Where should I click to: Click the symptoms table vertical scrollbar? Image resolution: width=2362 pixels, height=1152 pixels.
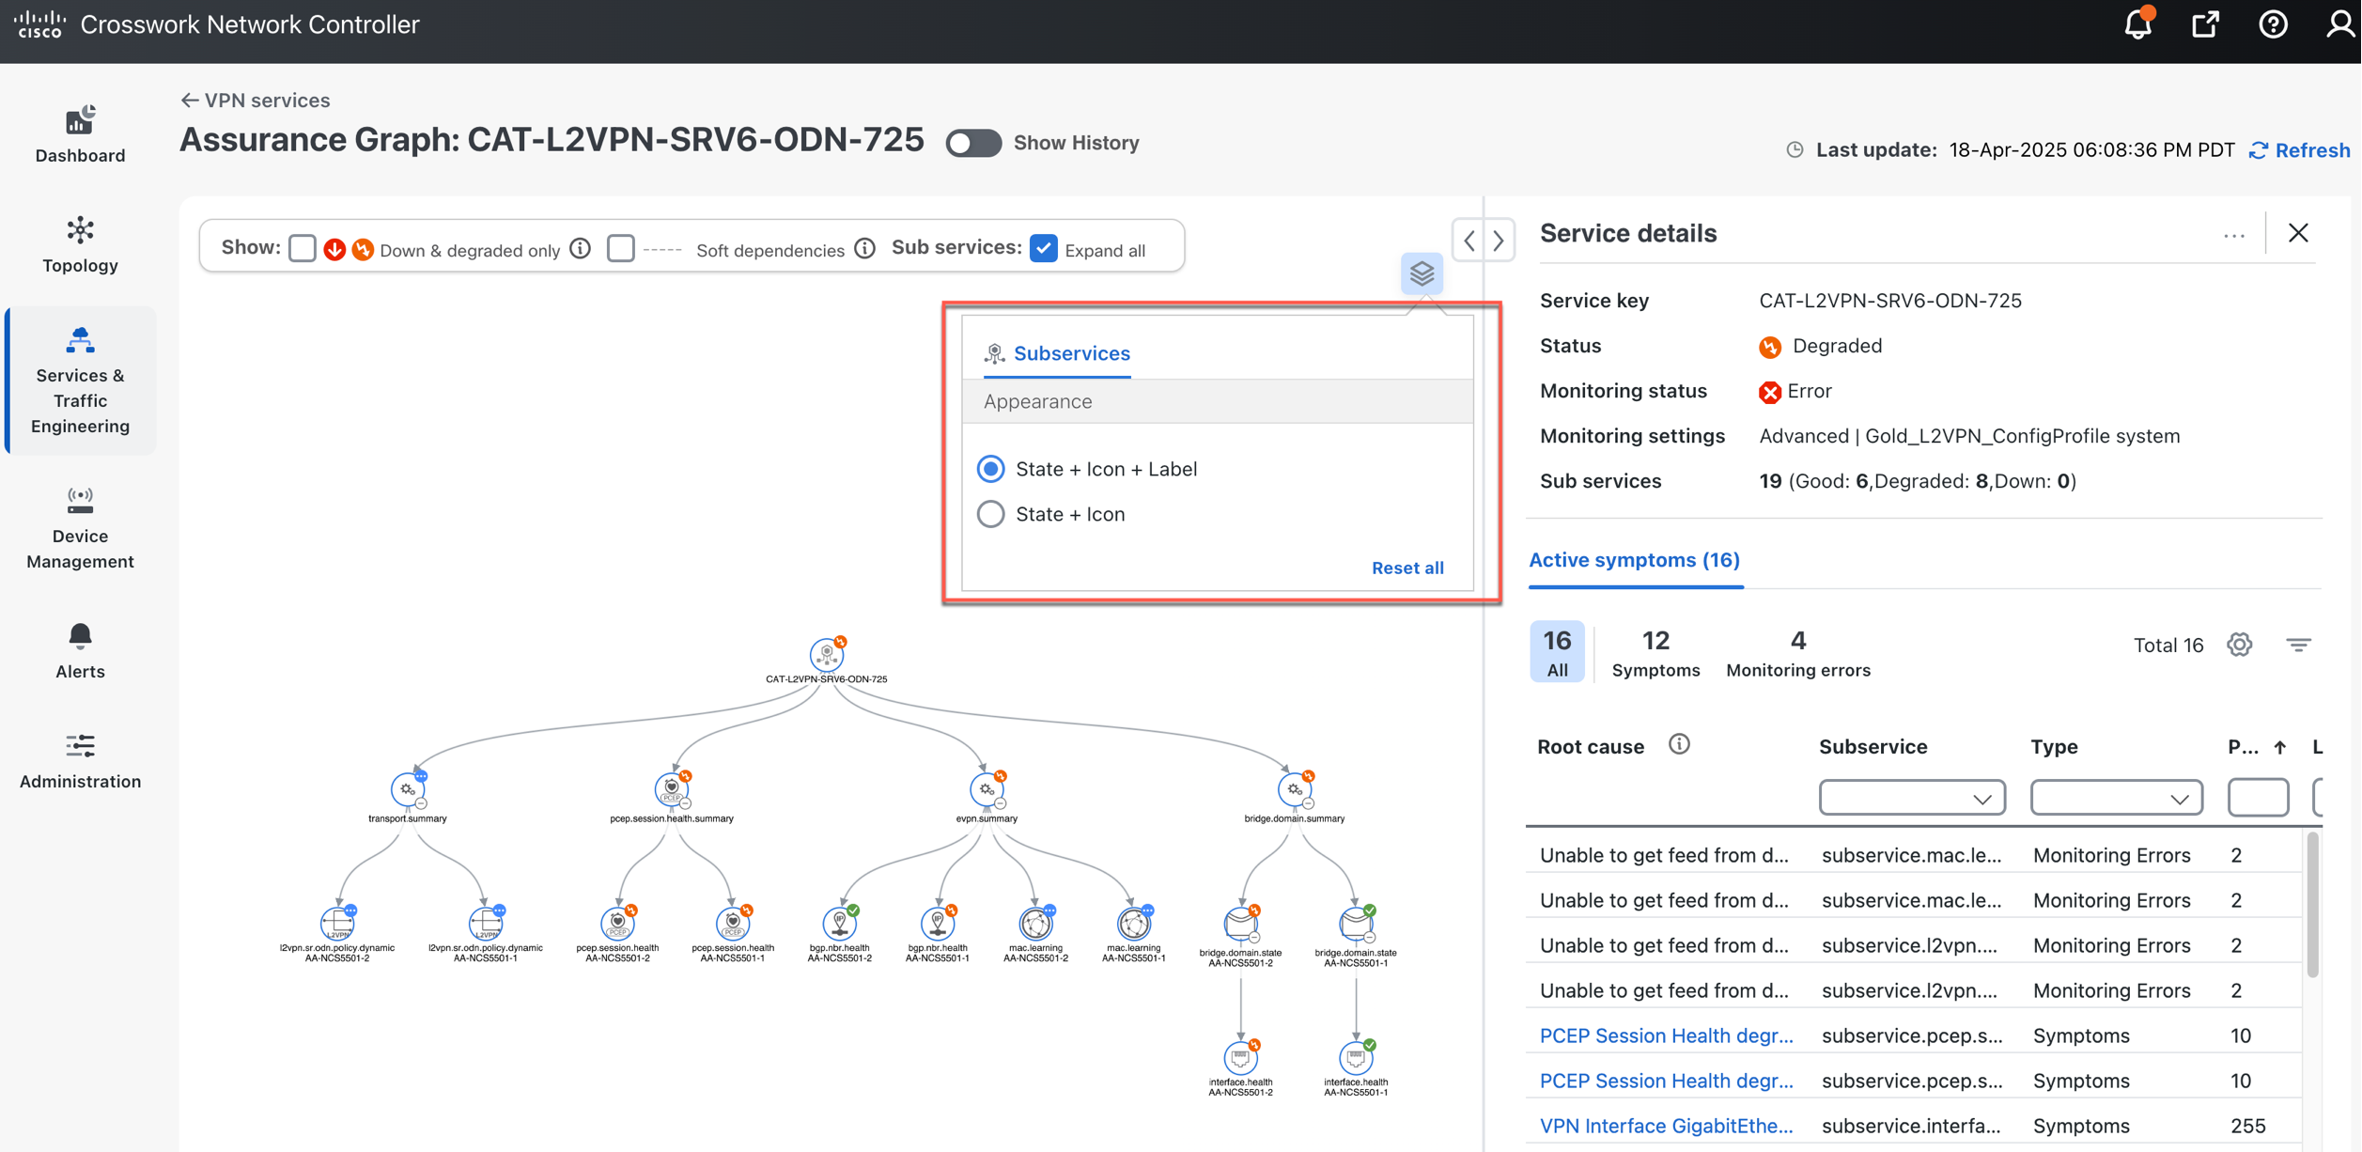pyautogui.click(x=2310, y=905)
